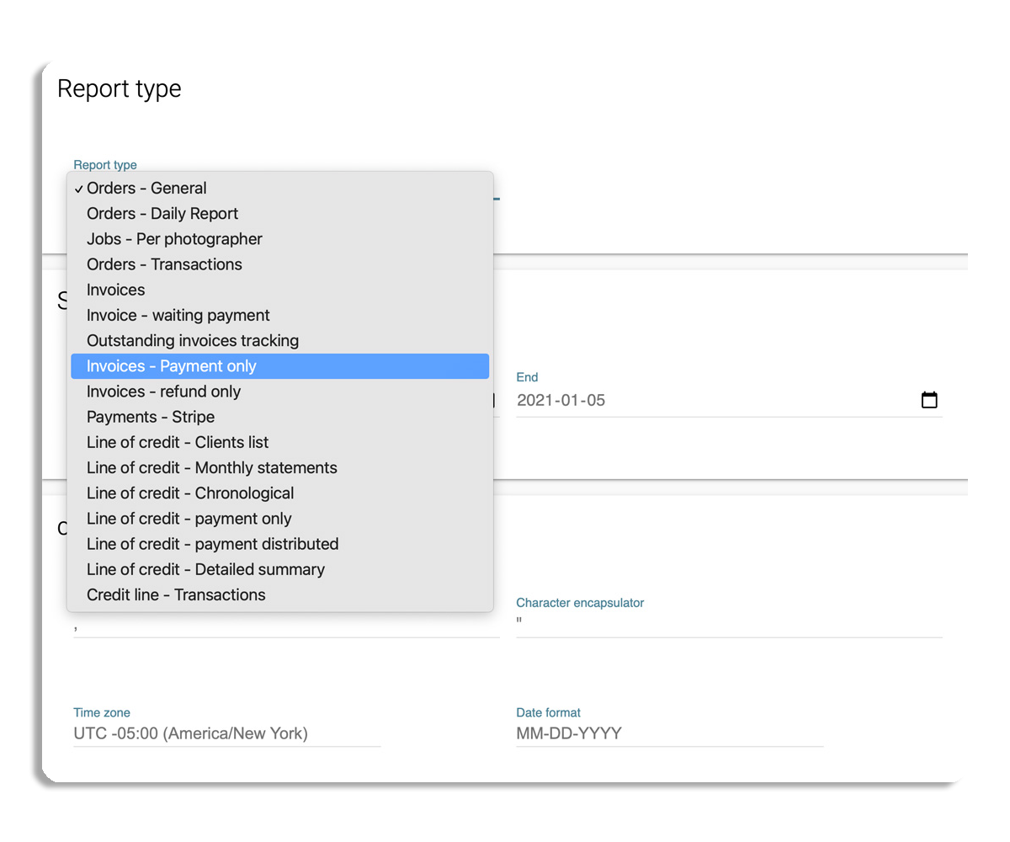Pick "Line of credit - Clients list"
Image resolution: width=1010 pixels, height=842 pixels.
pyautogui.click(x=178, y=442)
